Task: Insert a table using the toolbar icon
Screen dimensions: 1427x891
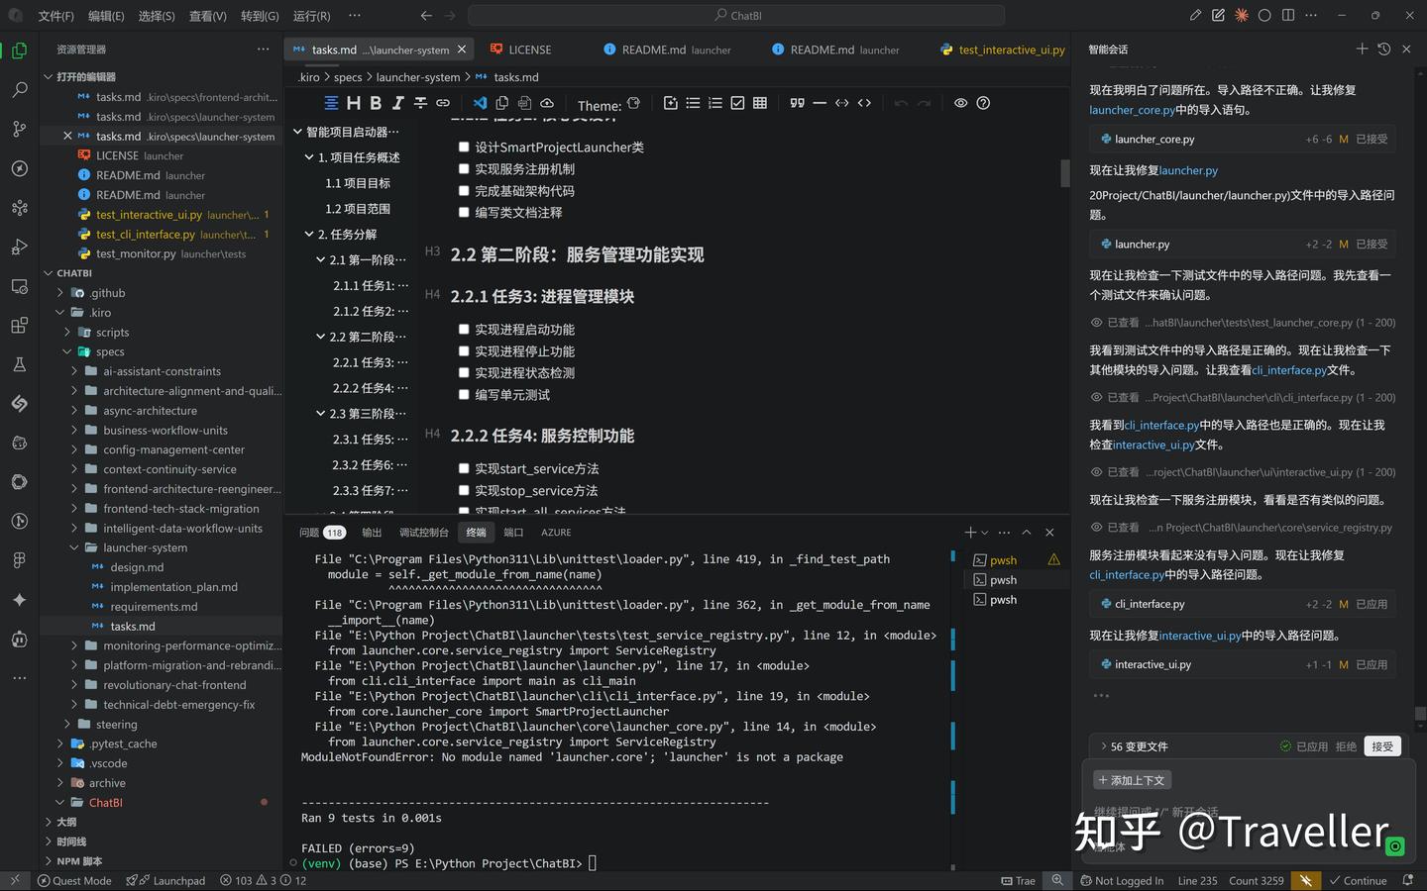Action: (759, 103)
